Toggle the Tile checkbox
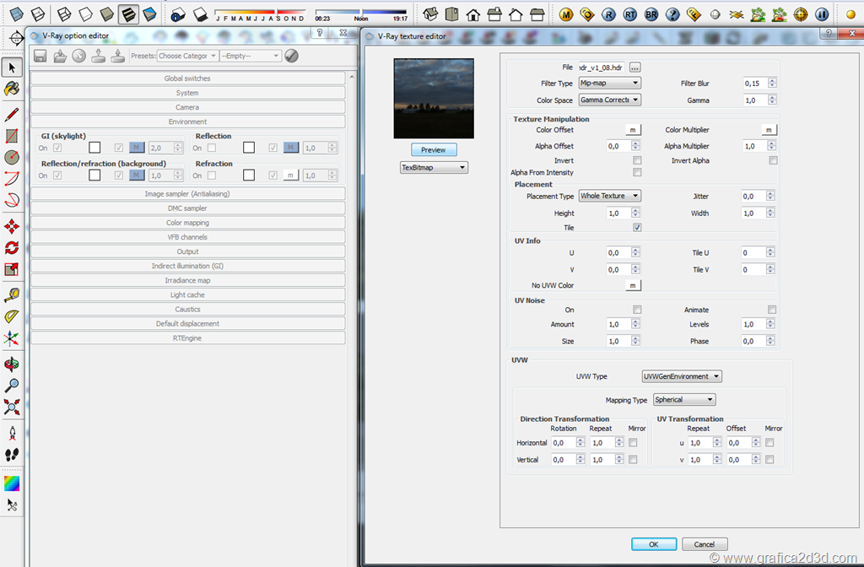Viewport: 864px width, 567px height. coord(637,228)
